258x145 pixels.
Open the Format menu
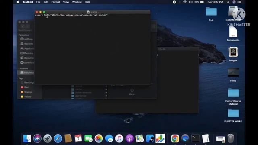point(56,2)
